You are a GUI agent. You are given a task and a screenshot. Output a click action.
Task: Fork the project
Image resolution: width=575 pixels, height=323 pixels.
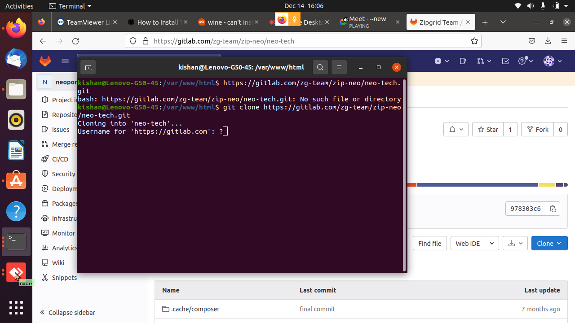point(538,130)
